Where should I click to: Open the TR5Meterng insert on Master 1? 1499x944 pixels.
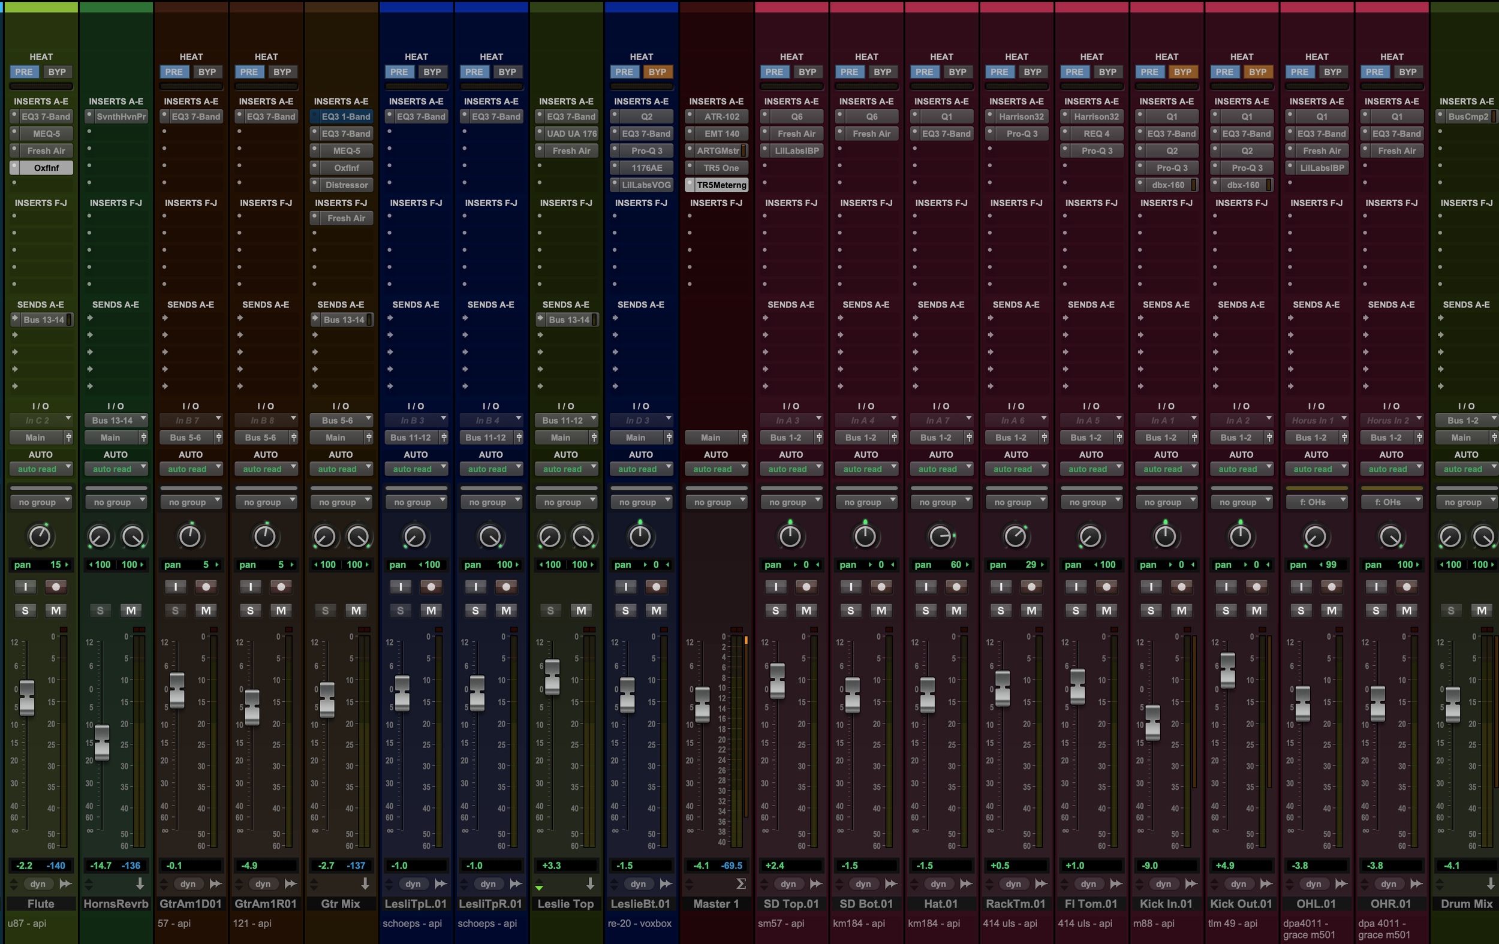(721, 185)
